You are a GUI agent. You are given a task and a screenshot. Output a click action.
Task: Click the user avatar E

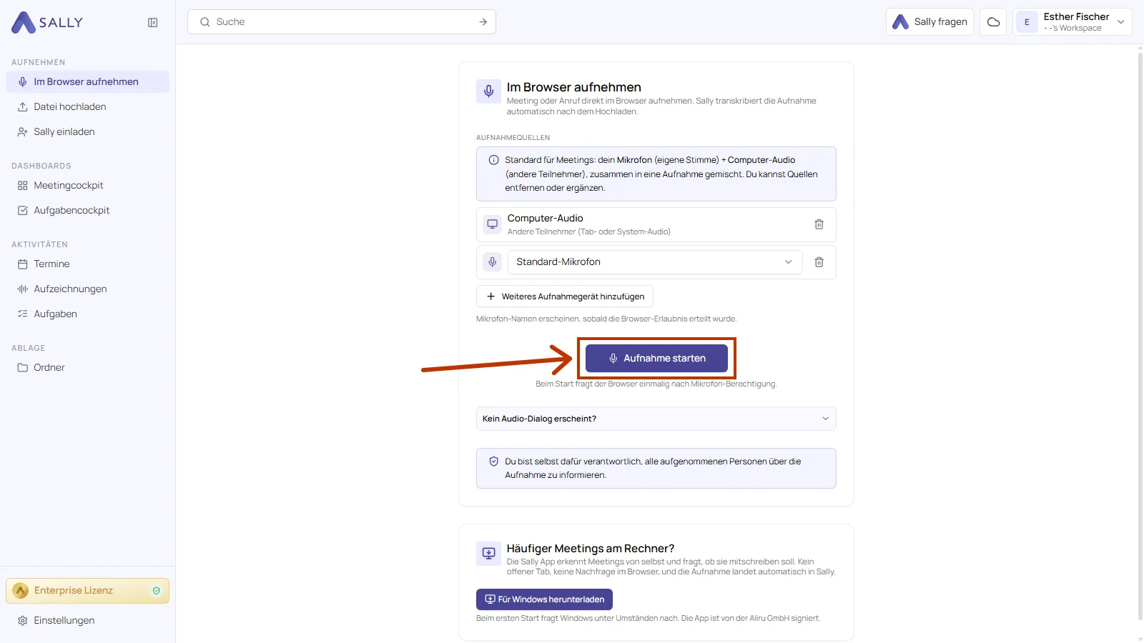pos(1027,22)
